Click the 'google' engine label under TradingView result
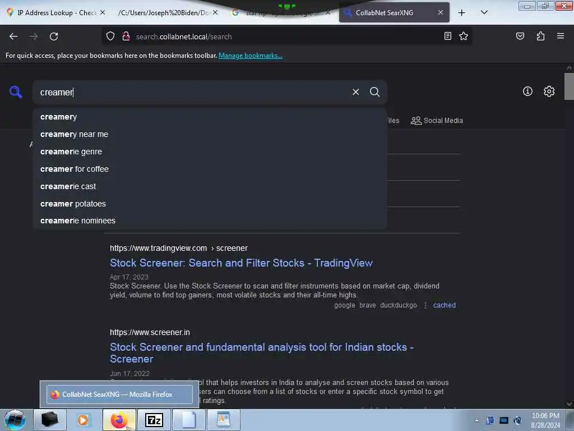This screenshot has width=574, height=431. (345, 305)
